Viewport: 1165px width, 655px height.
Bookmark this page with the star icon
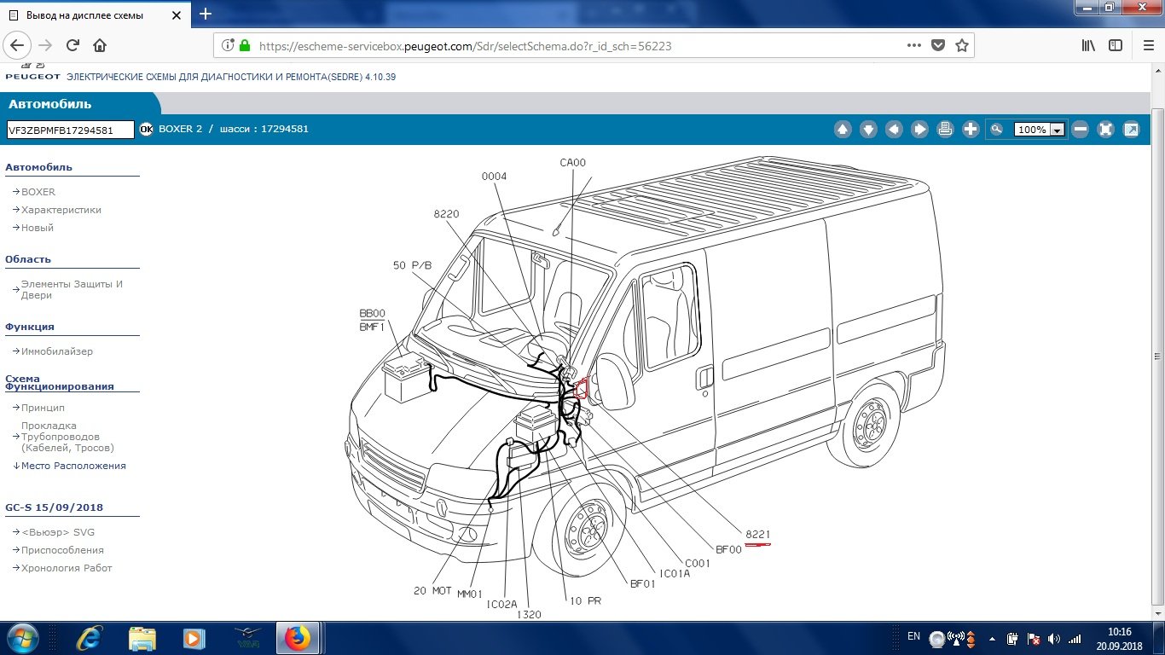[962, 46]
